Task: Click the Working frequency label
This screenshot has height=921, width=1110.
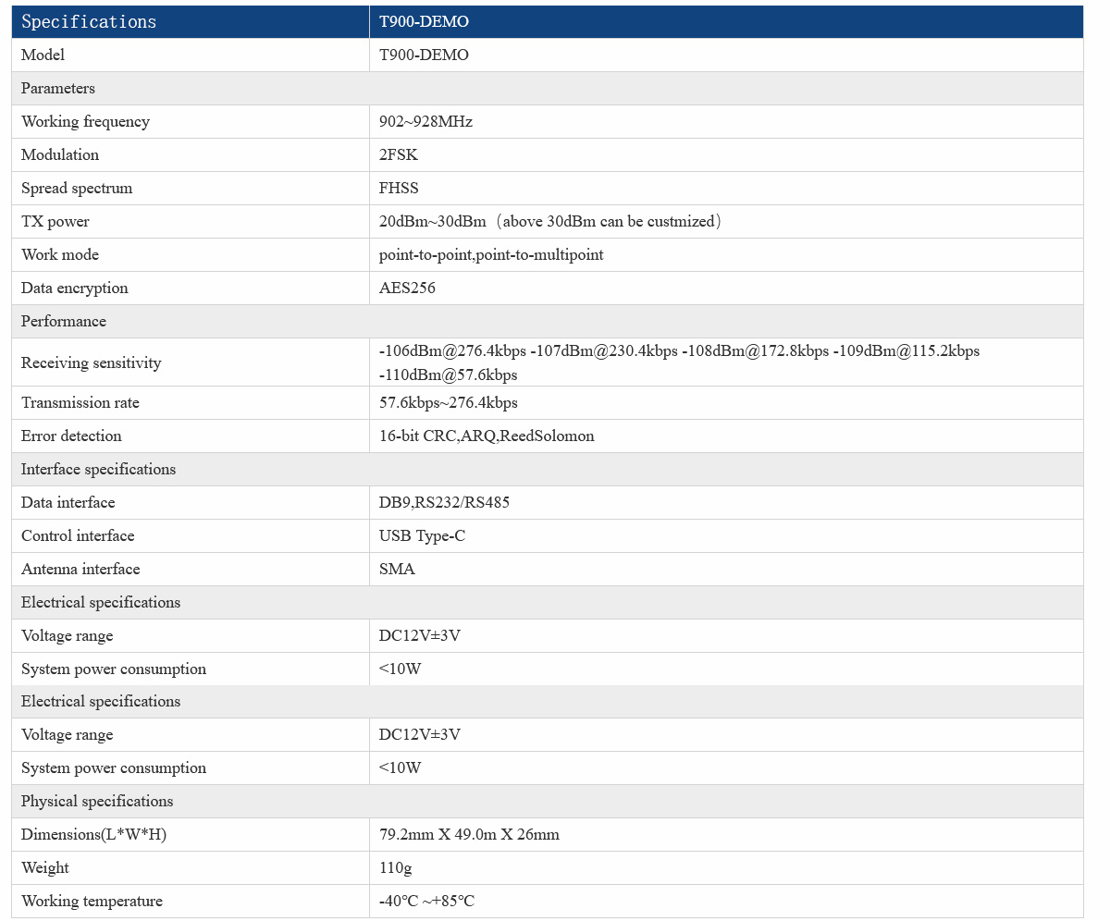Action: (x=85, y=122)
